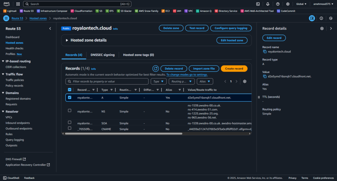
Task: Switch to the Records (4) tab
Action: (74, 55)
